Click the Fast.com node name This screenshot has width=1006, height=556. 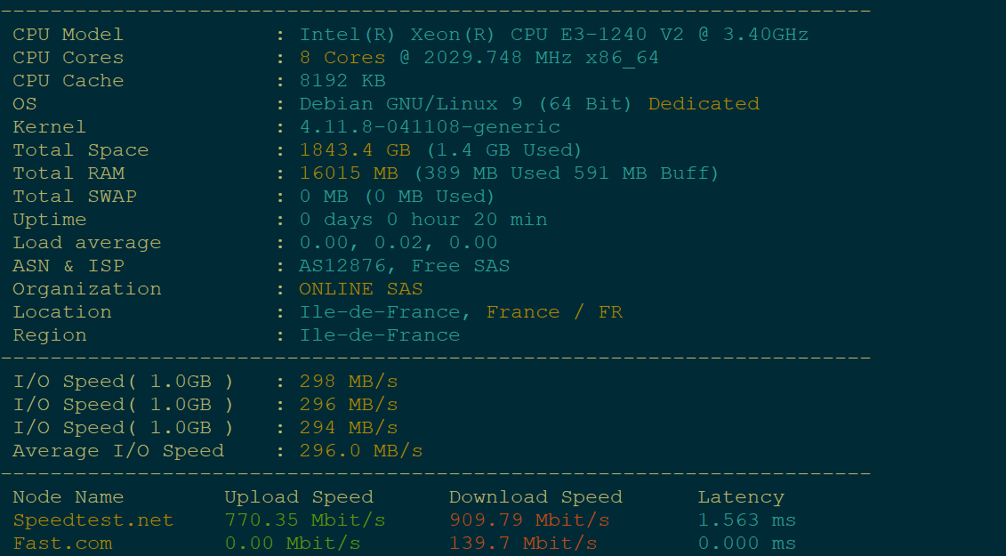click(x=62, y=544)
